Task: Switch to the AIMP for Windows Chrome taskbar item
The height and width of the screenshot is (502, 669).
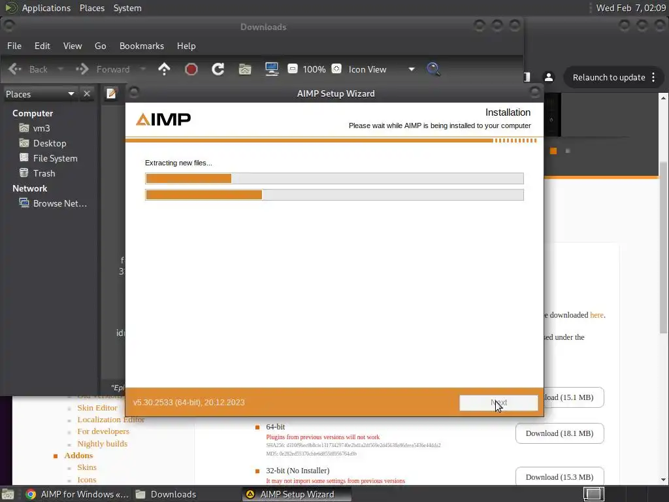Action: click(77, 494)
